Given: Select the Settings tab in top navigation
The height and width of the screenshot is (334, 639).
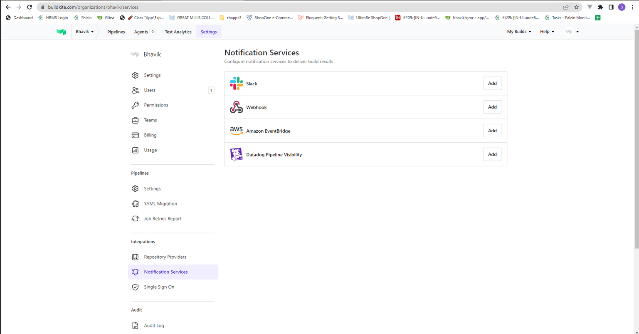Looking at the screenshot, I should point(209,32).
